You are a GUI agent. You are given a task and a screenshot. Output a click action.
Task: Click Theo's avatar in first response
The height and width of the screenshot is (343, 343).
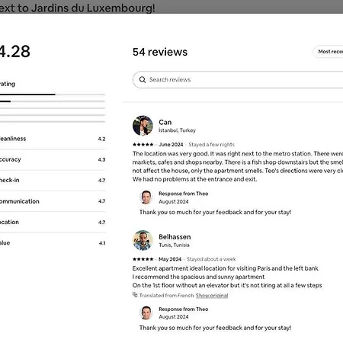pos(146,197)
